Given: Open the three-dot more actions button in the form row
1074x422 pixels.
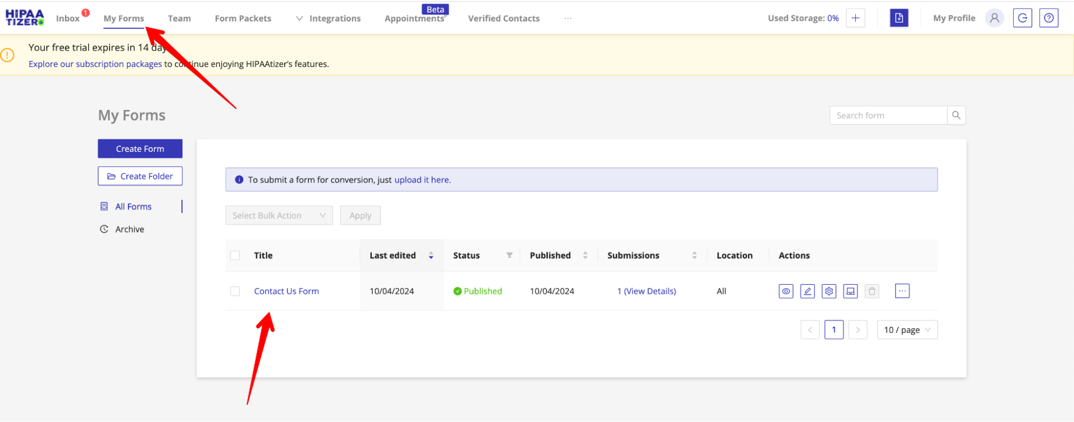Looking at the screenshot, I should 902,291.
